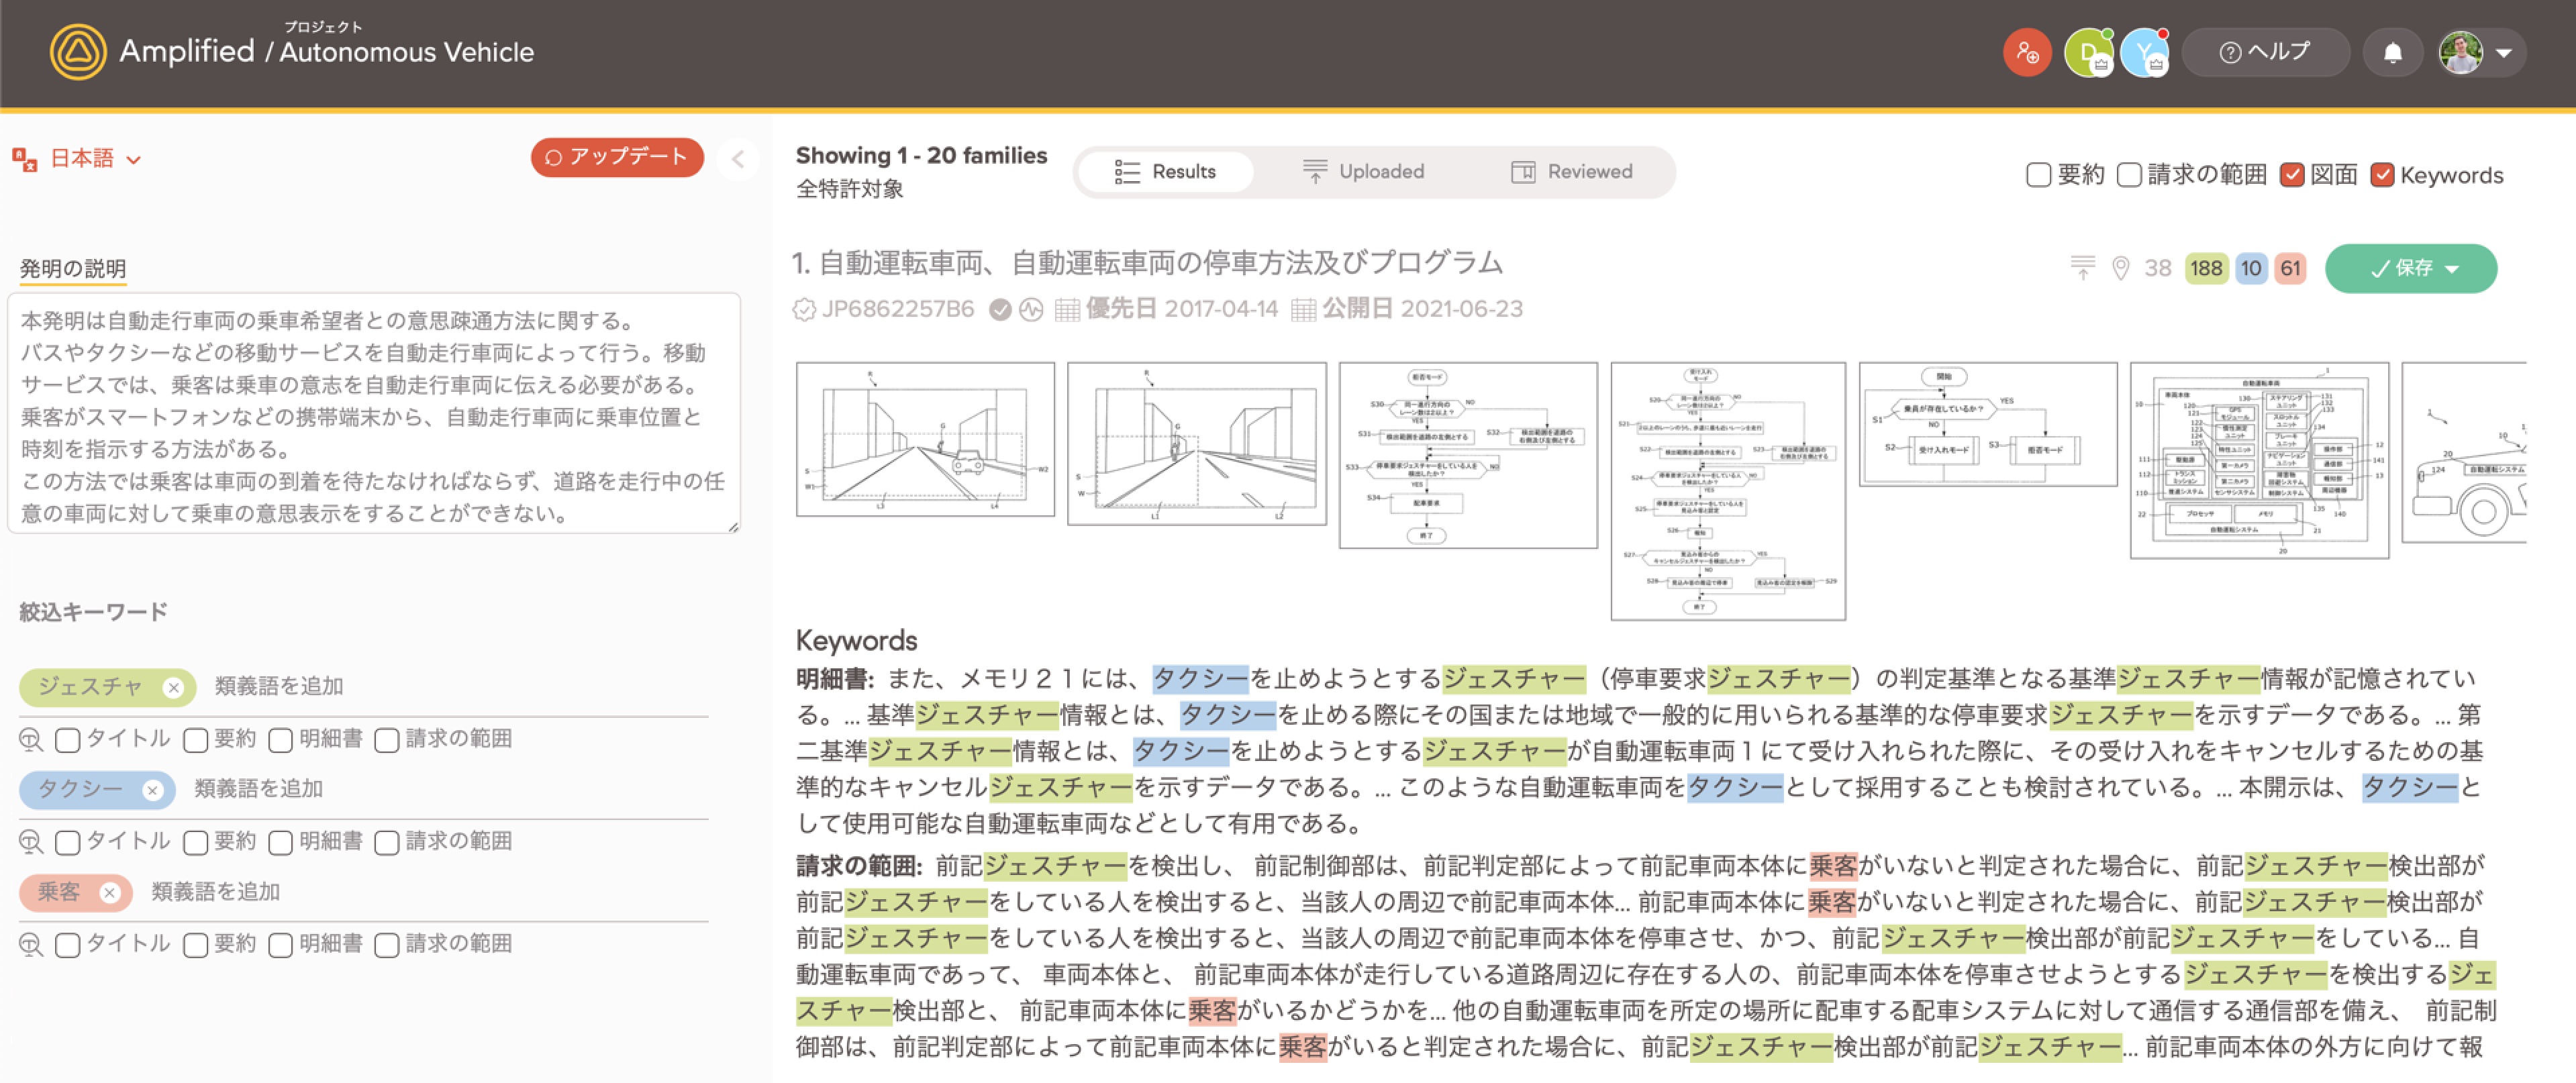Image resolution: width=2576 pixels, height=1083 pixels.
Task: Toggle the 図面 checkbox
Action: pos(2292,175)
